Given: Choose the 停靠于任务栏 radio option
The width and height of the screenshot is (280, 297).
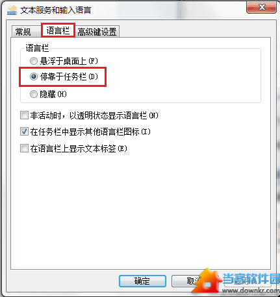Looking at the screenshot, I should 34,77.
